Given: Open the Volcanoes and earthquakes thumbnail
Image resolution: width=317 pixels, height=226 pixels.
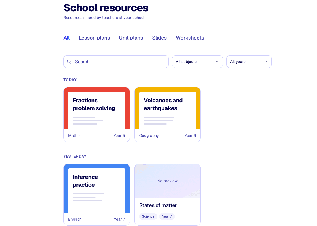Looking at the screenshot, I should [168, 108].
